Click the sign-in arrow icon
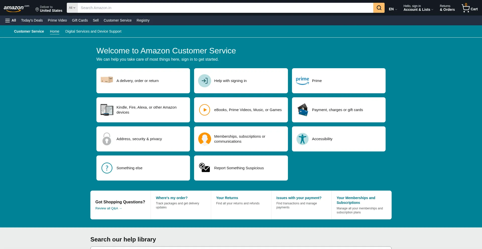Viewport: 482px width, 249px height. point(205,81)
